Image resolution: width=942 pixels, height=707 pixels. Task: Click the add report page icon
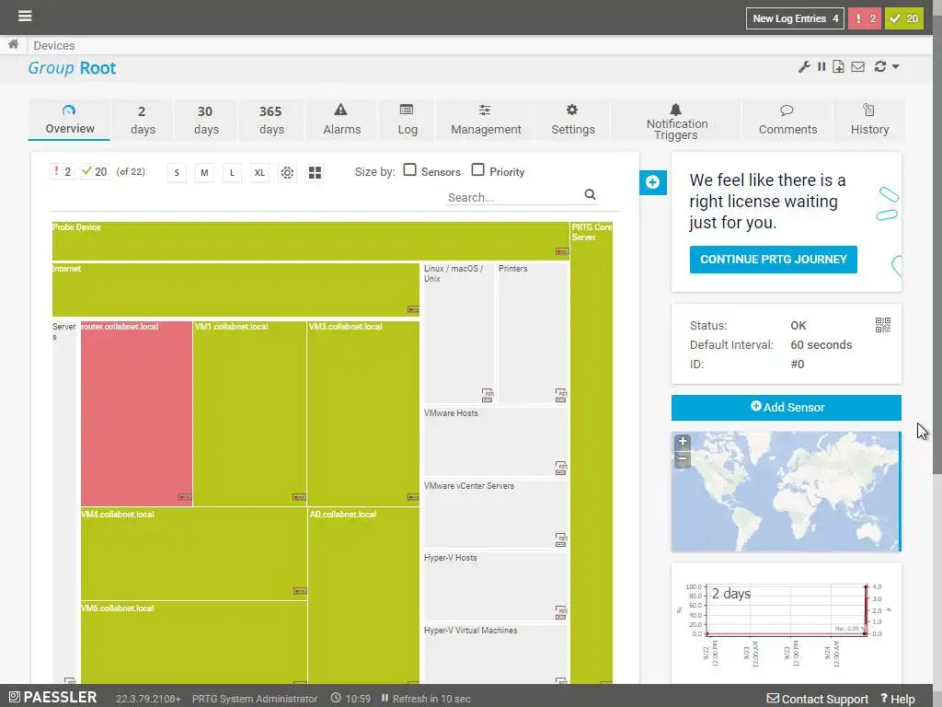tap(838, 66)
